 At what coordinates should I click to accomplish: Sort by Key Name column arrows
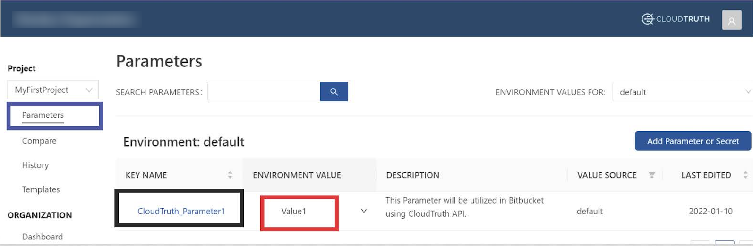coord(230,175)
